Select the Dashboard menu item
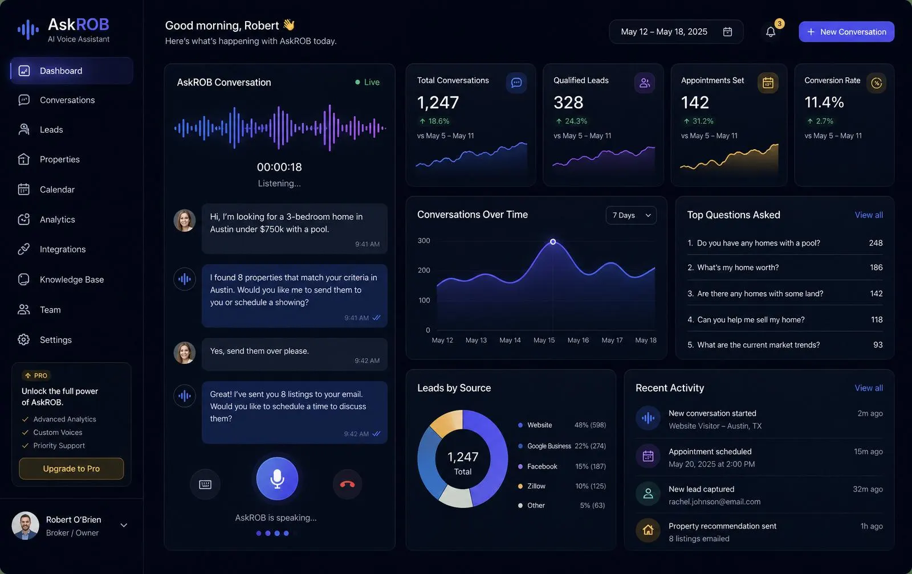 pyautogui.click(x=72, y=71)
